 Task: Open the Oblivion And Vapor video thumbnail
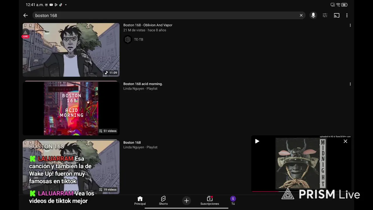(71, 50)
